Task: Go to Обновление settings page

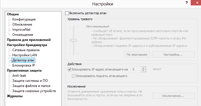Action: click(x=22, y=24)
